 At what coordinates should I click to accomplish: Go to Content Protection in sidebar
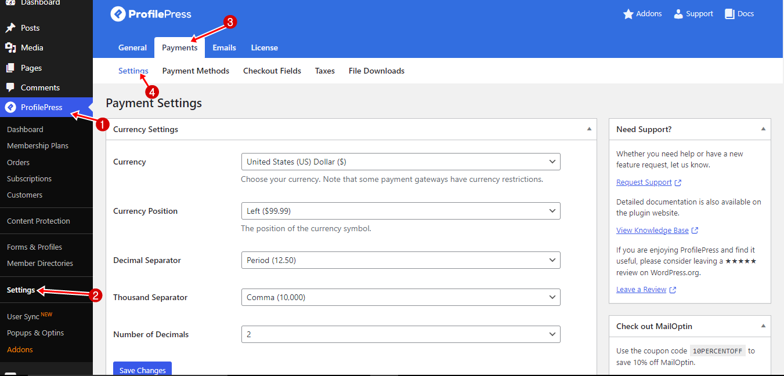tap(39, 221)
